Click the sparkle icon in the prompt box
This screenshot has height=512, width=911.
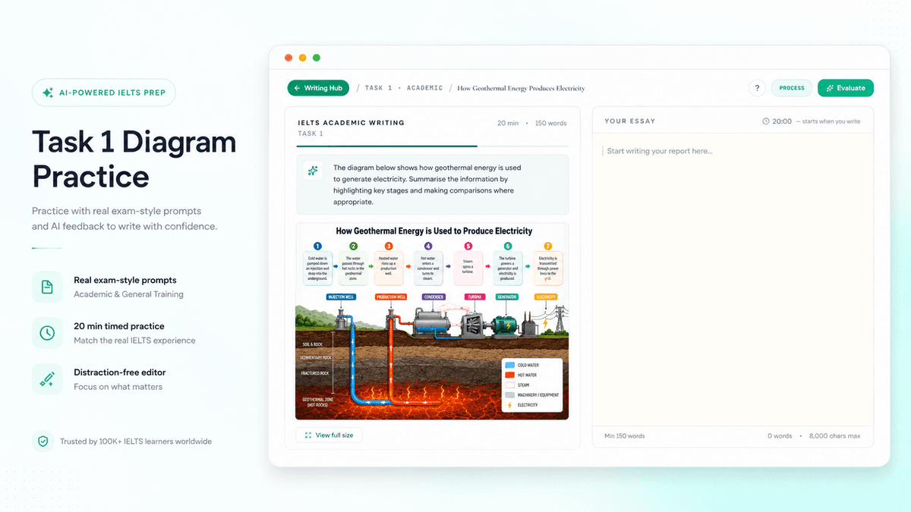coord(313,171)
